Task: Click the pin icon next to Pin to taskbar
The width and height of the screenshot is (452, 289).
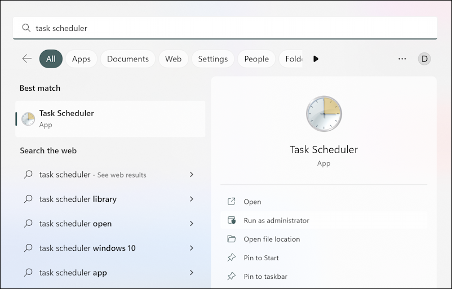Action: tap(232, 276)
